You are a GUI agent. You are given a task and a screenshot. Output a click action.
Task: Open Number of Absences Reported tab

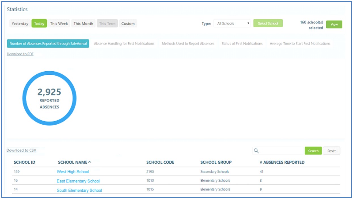(48, 44)
